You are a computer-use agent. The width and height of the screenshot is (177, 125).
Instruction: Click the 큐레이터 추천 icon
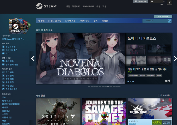coord(3,50)
